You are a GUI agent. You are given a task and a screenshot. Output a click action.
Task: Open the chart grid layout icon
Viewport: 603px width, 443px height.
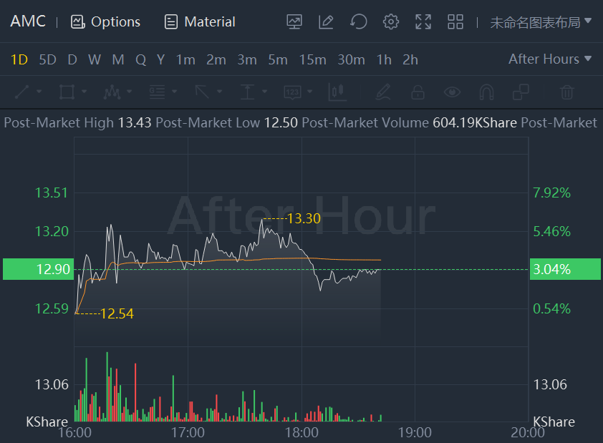coord(455,21)
